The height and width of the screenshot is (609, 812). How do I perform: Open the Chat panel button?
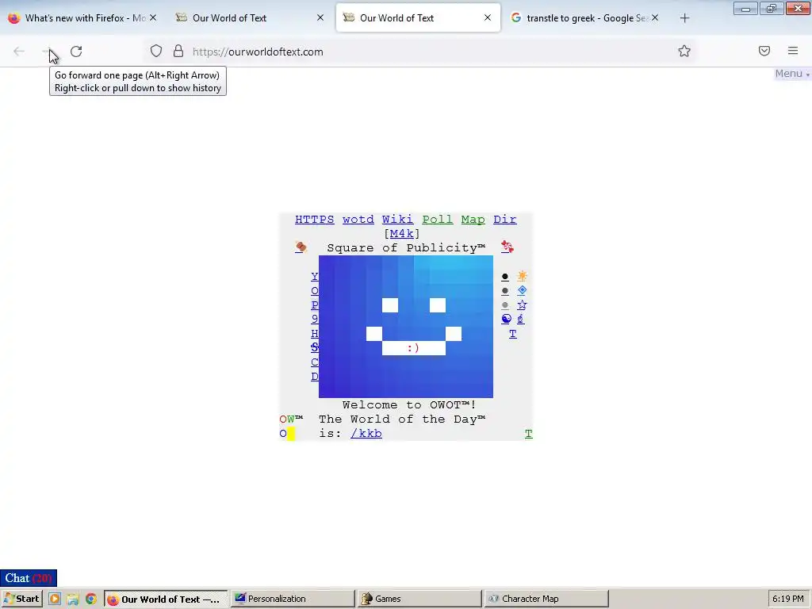(29, 578)
